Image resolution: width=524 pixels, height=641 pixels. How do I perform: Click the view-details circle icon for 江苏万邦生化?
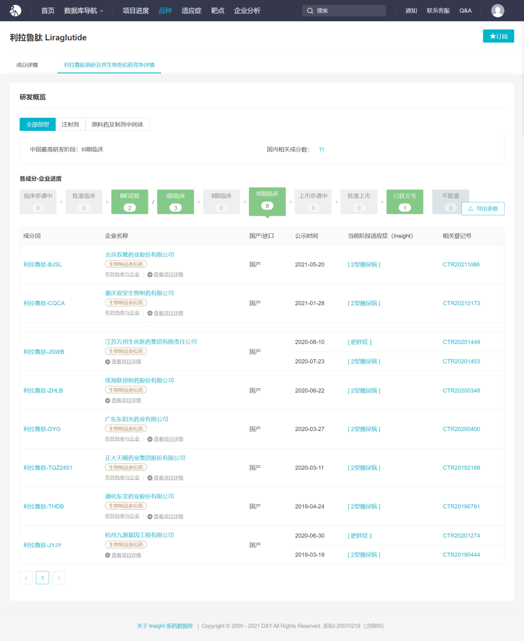click(108, 362)
